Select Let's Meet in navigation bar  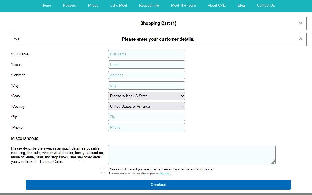tap(119, 6)
